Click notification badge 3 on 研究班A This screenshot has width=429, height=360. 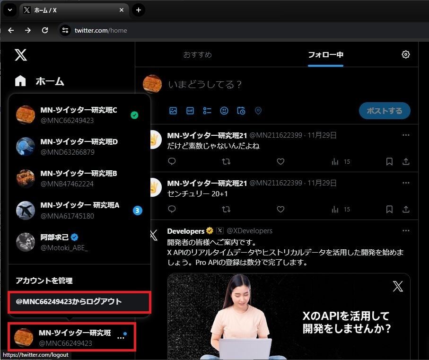[137, 211]
